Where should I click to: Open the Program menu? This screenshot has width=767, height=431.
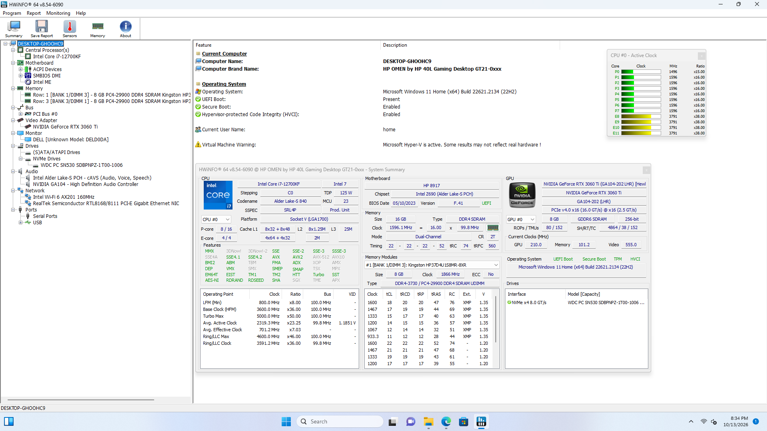[12, 13]
